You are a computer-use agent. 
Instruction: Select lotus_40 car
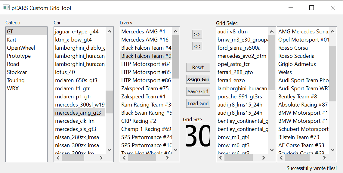80,72
